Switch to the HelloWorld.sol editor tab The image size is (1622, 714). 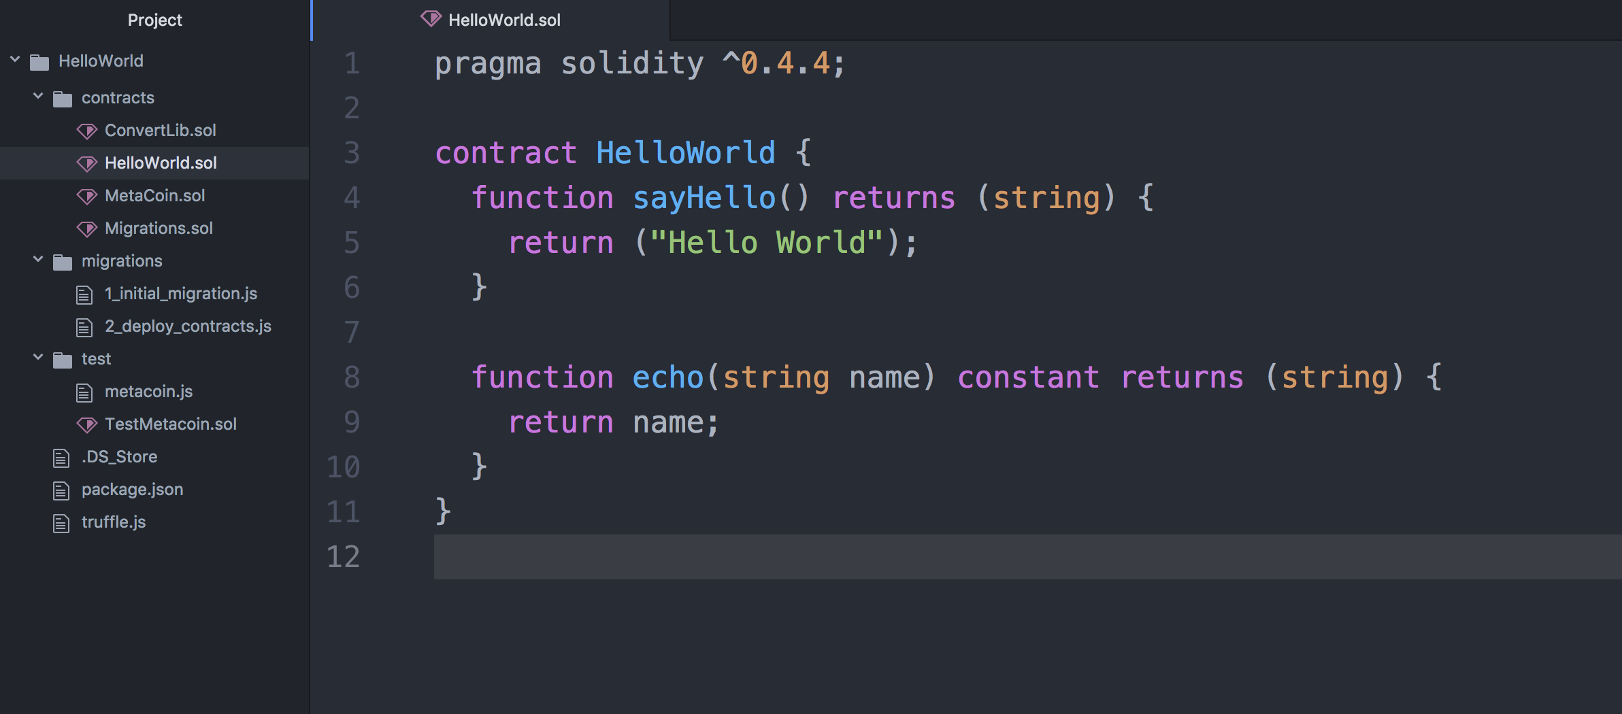pyautogui.click(x=503, y=20)
